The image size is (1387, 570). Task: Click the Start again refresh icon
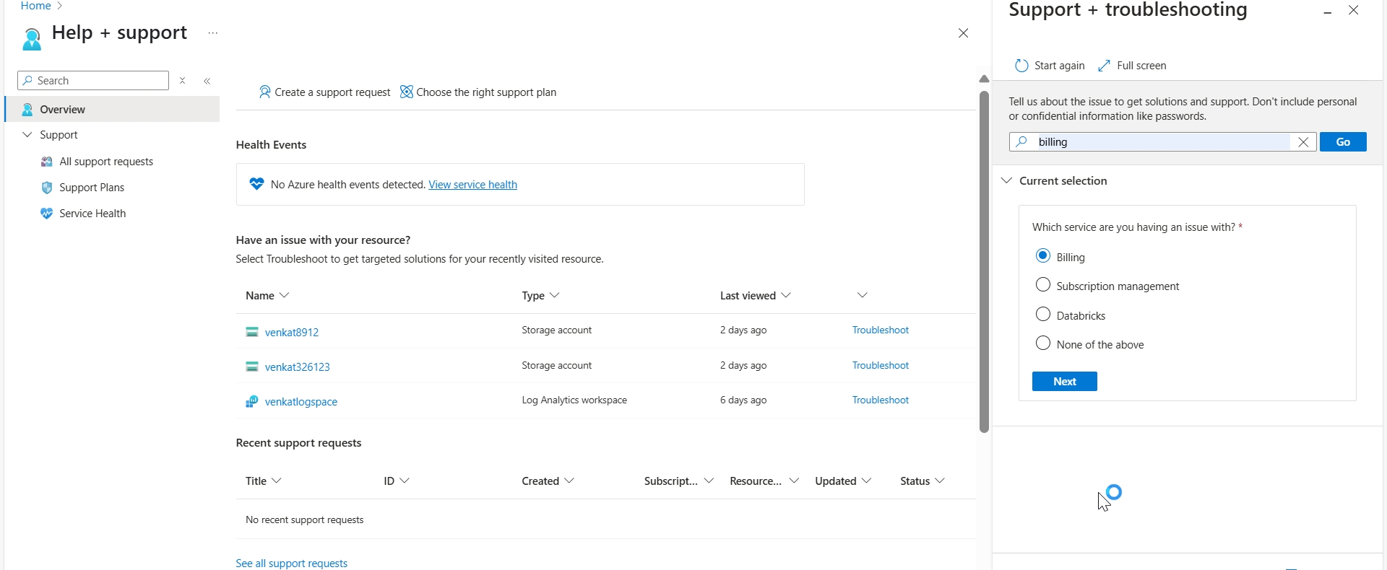(1021, 66)
